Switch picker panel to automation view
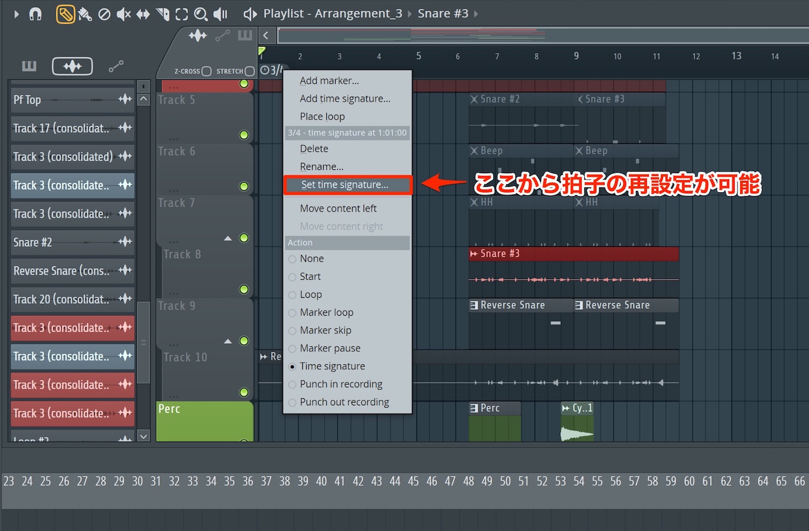 tap(116, 67)
